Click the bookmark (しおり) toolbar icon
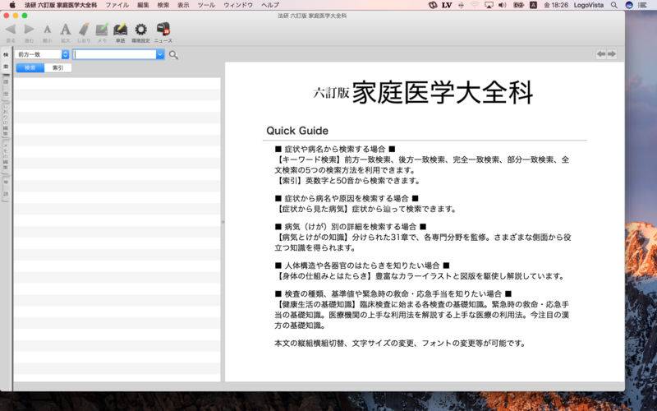The height and width of the screenshot is (411, 657). pos(84,30)
